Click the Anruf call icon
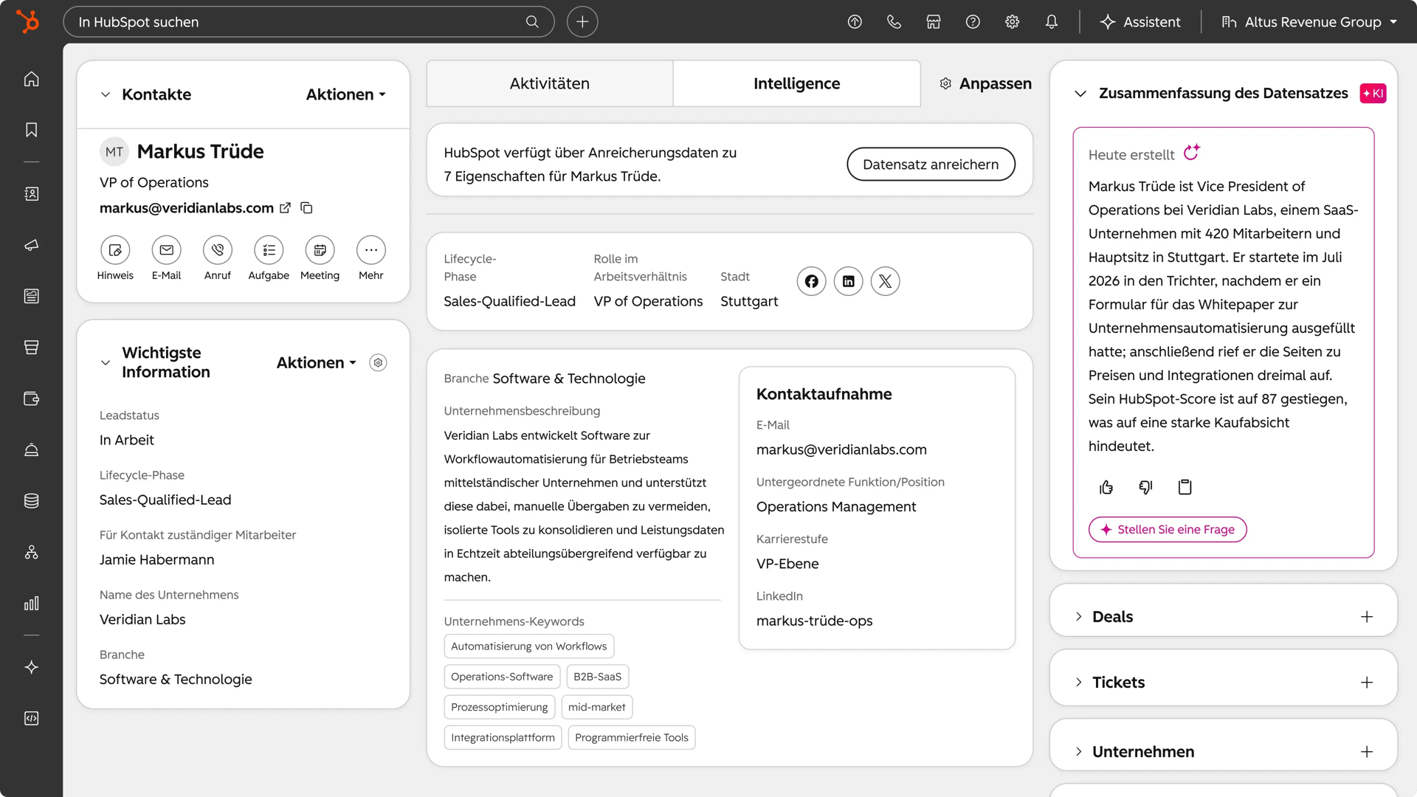1417x797 pixels. tap(218, 250)
